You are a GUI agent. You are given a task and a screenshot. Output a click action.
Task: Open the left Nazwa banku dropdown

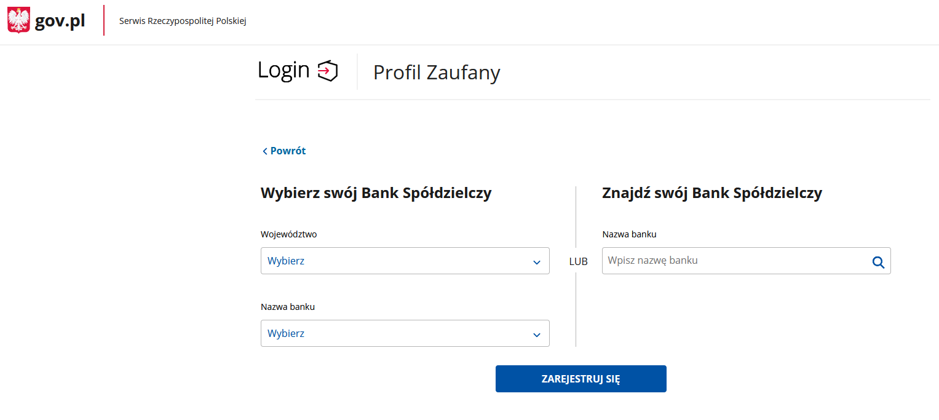[x=405, y=333]
